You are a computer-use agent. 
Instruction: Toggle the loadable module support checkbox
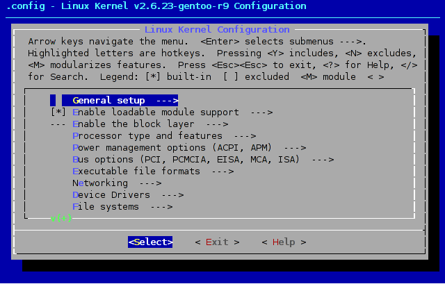pos(58,112)
